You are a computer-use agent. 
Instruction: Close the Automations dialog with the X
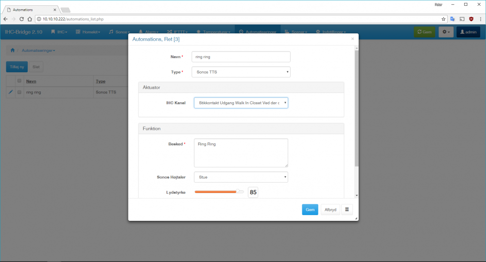point(352,39)
